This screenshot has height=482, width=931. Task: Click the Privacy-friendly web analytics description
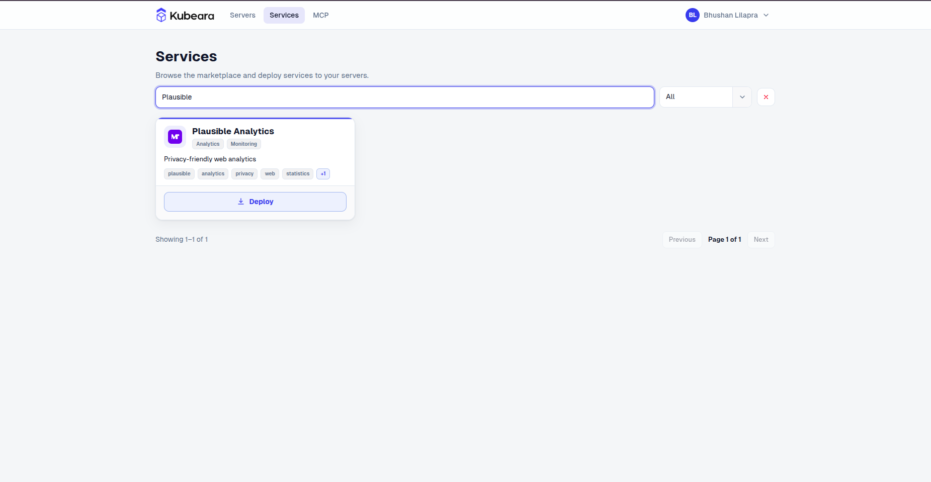(210, 159)
